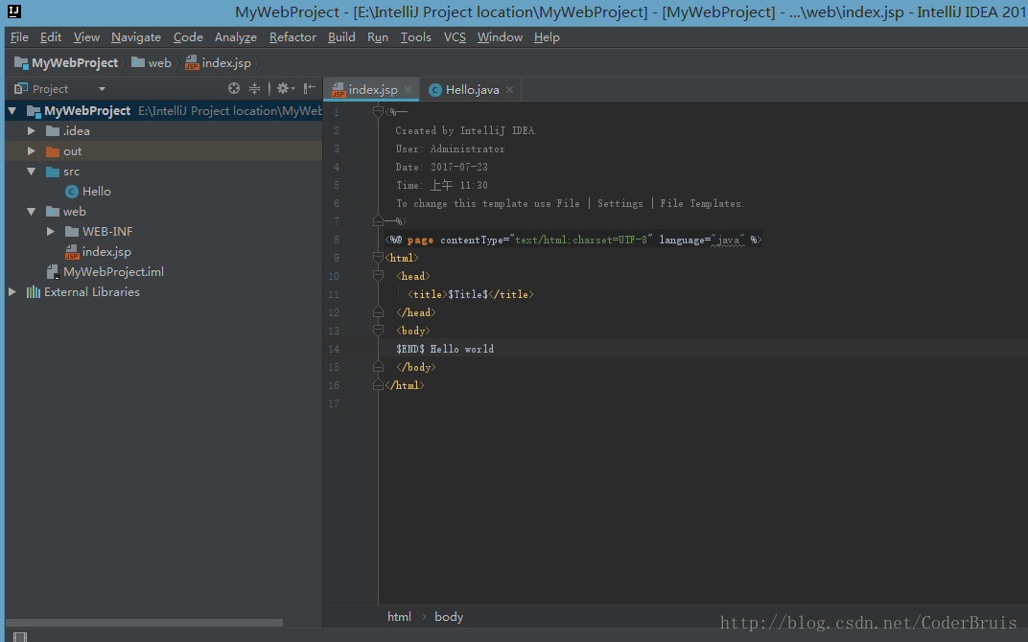Open the Help menu
Viewport: 1028px width, 642px height.
tap(547, 37)
